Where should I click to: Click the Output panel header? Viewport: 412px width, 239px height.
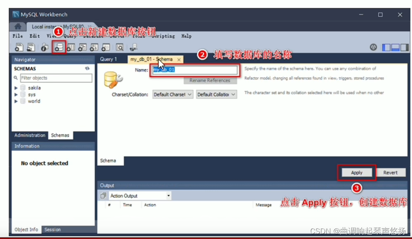click(x=252, y=186)
